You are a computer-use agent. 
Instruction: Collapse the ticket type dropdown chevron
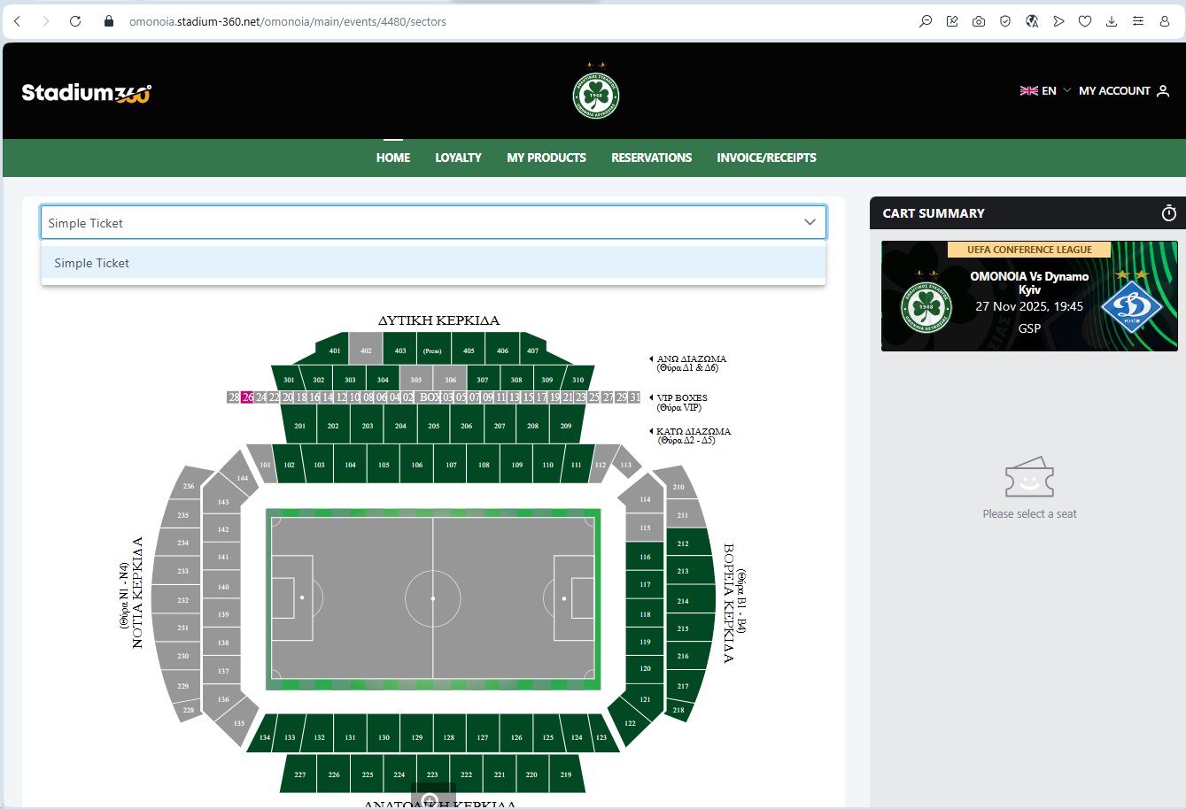coord(809,222)
